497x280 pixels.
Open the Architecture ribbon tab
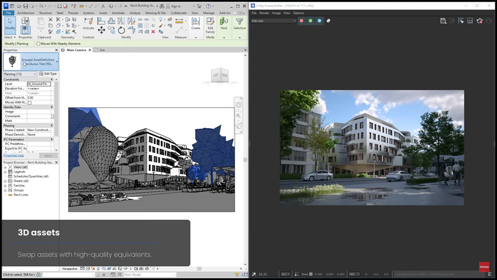coord(26,13)
